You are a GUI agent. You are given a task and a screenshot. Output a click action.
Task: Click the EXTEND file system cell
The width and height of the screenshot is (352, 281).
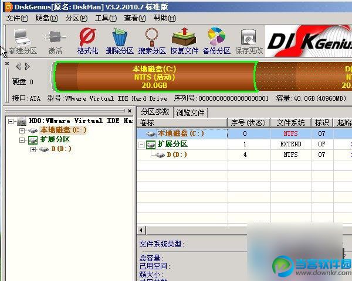(x=290, y=145)
